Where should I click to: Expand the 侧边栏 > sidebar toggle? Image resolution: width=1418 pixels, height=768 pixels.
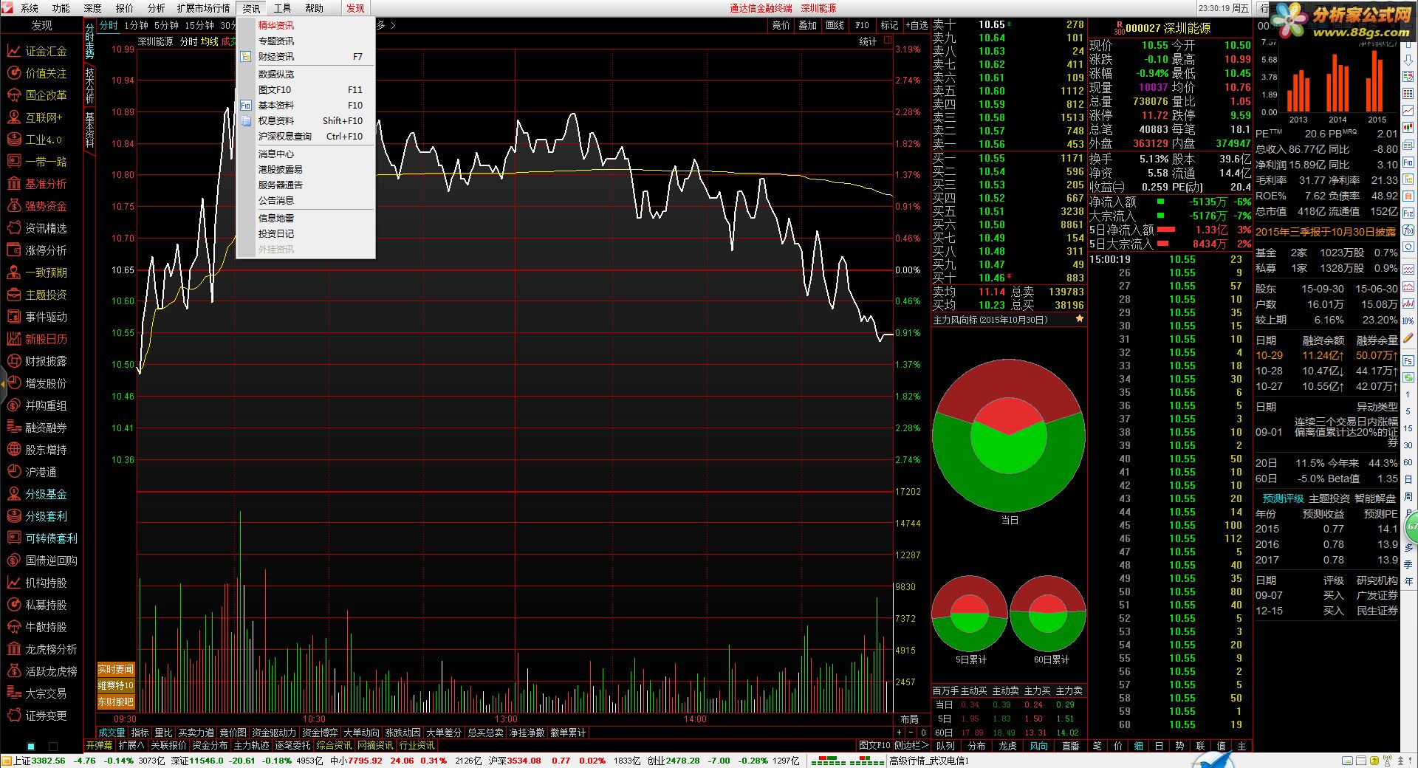[911, 746]
